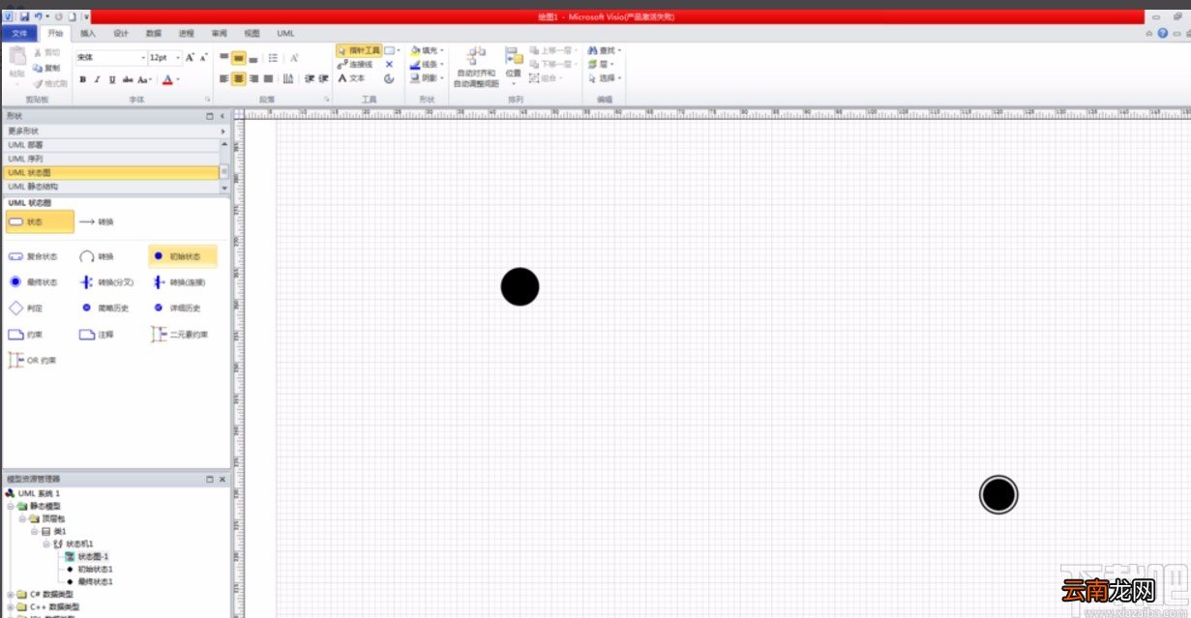Select the 判定 decision diamond shape

[25, 308]
